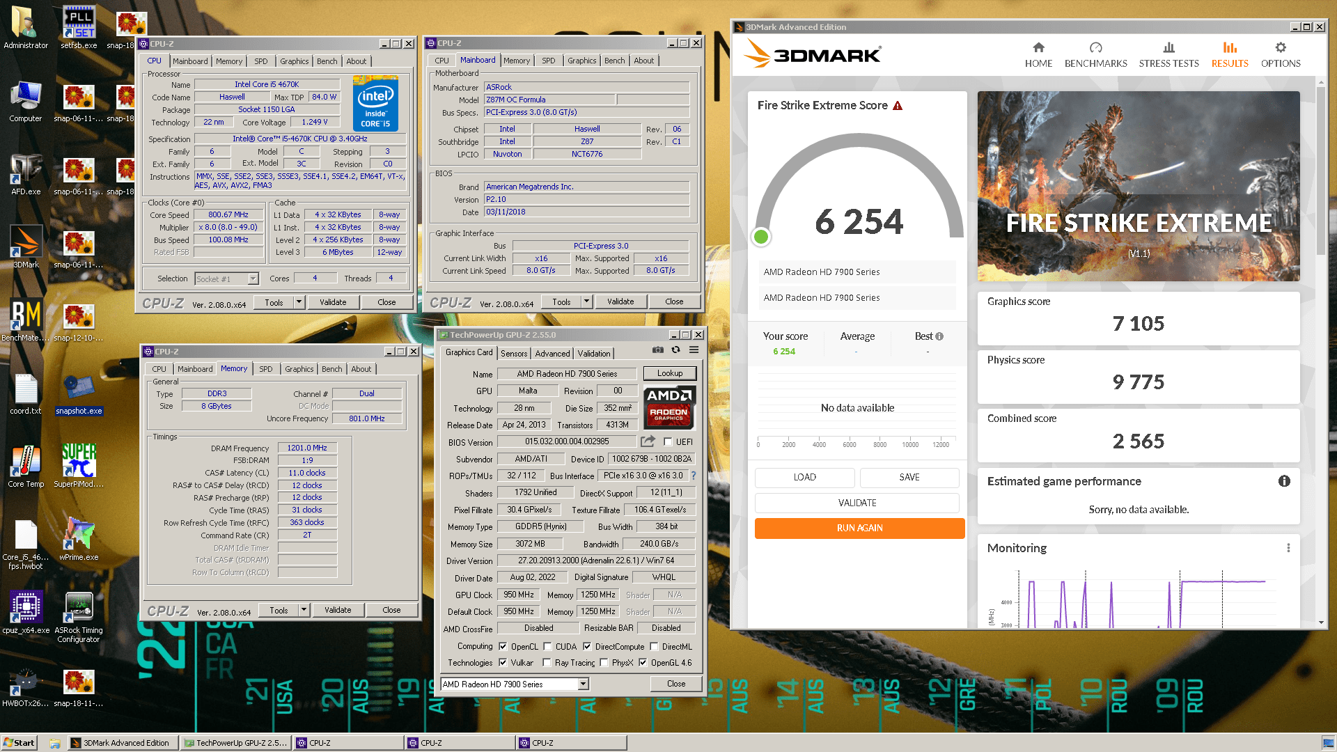Image resolution: width=1337 pixels, height=752 pixels.
Task: Open the GPU-Z hamburger menu icon
Action: 694,350
